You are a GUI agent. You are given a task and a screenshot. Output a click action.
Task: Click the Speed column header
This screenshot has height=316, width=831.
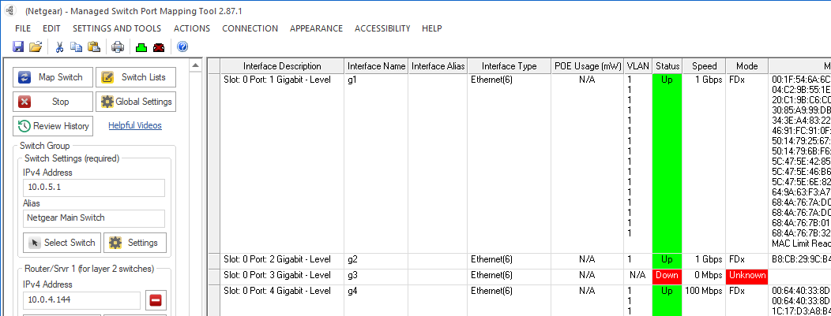pyautogui.click(x=705, y=66)
